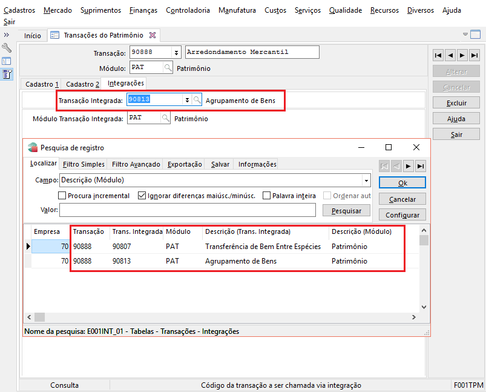Go to first record in main navigator
Viewport: 486px width, 392px height.
(438, 55)
